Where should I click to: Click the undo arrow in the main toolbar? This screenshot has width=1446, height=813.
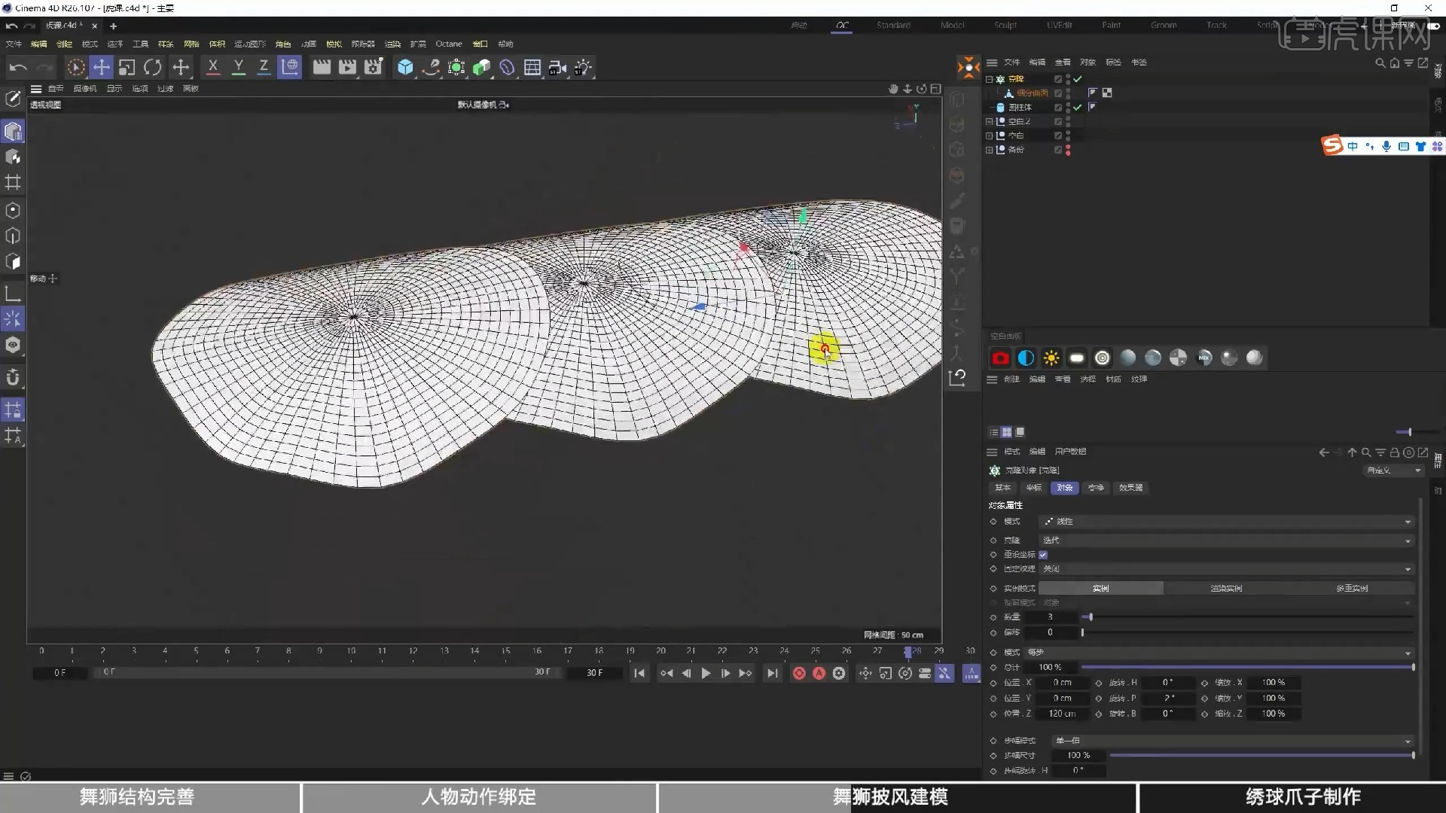[x=18, y=68]
